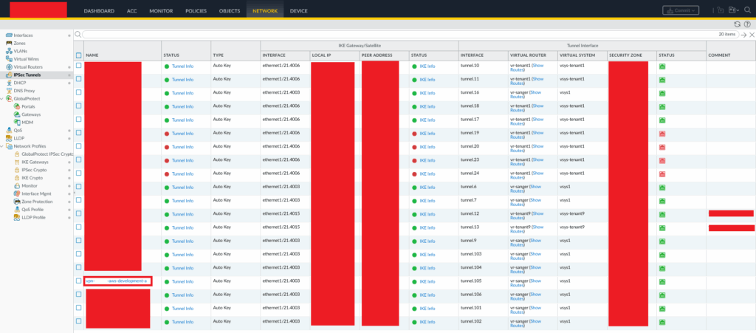Click the green status icon for tunnel.10
756x333 pixels.
click(x=662, y=66)
